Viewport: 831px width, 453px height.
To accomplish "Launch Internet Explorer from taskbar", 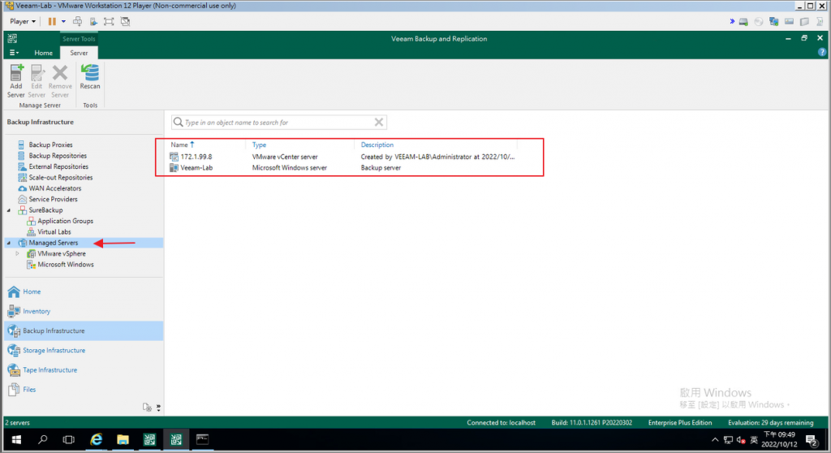I will click(96, 440).
